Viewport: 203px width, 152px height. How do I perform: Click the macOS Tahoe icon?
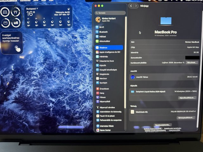pyautogui.click(x=133, y=77)
